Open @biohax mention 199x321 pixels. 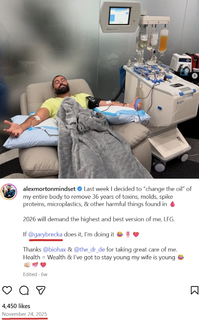(x=54, y=249)
